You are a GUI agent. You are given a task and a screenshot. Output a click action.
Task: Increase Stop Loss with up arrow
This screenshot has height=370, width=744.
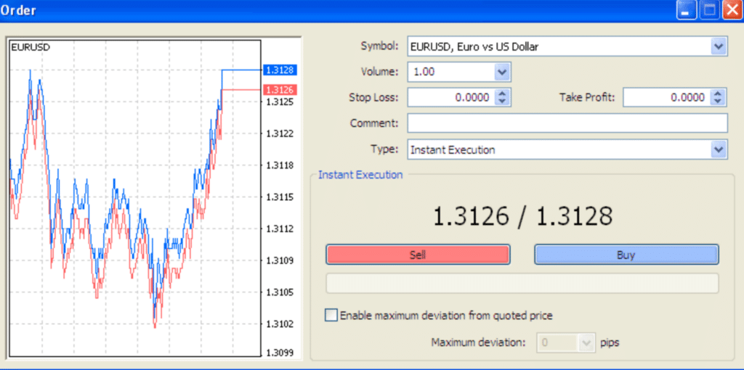pyautogui.click(x=503, y=94)
